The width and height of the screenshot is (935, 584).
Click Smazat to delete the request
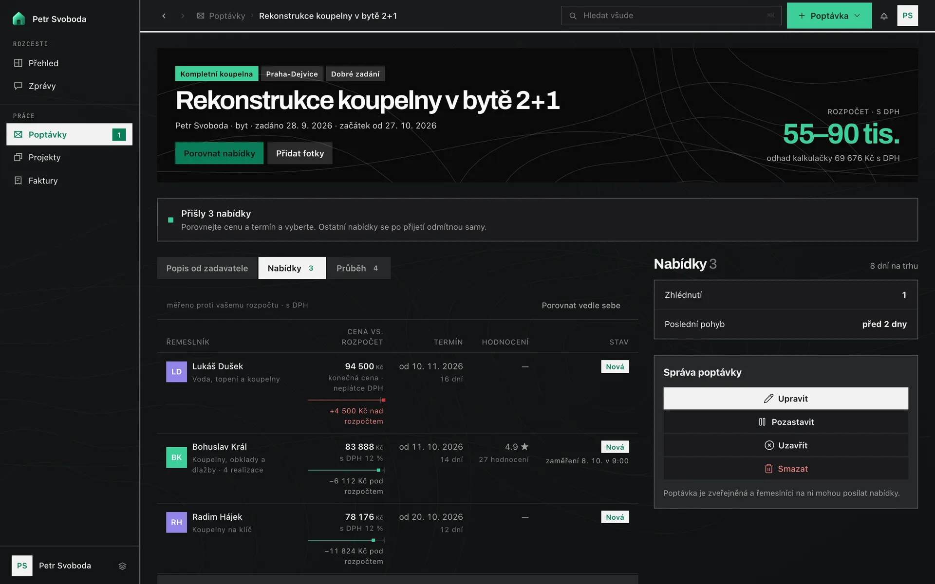pos(785,469)
